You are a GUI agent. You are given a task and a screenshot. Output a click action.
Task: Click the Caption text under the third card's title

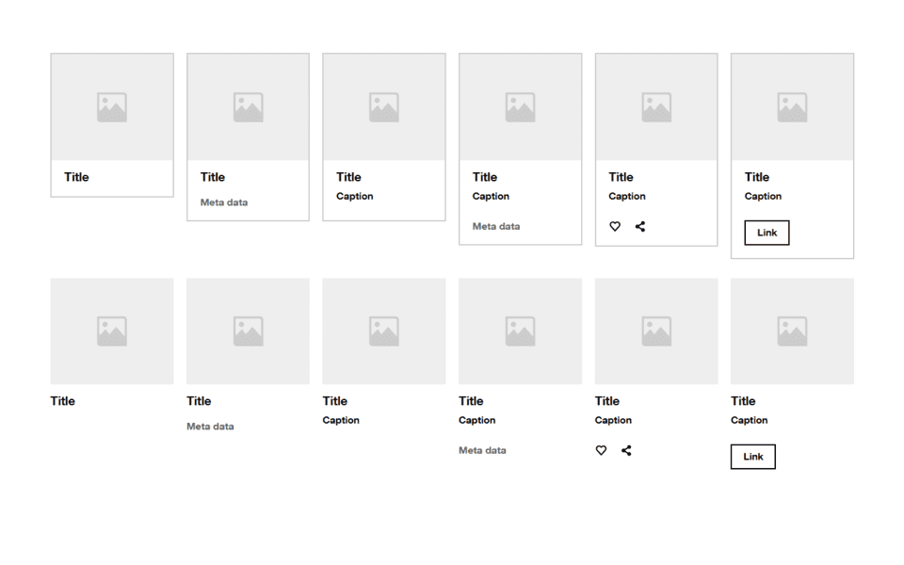pyautogui.click(x=354, y=196)
